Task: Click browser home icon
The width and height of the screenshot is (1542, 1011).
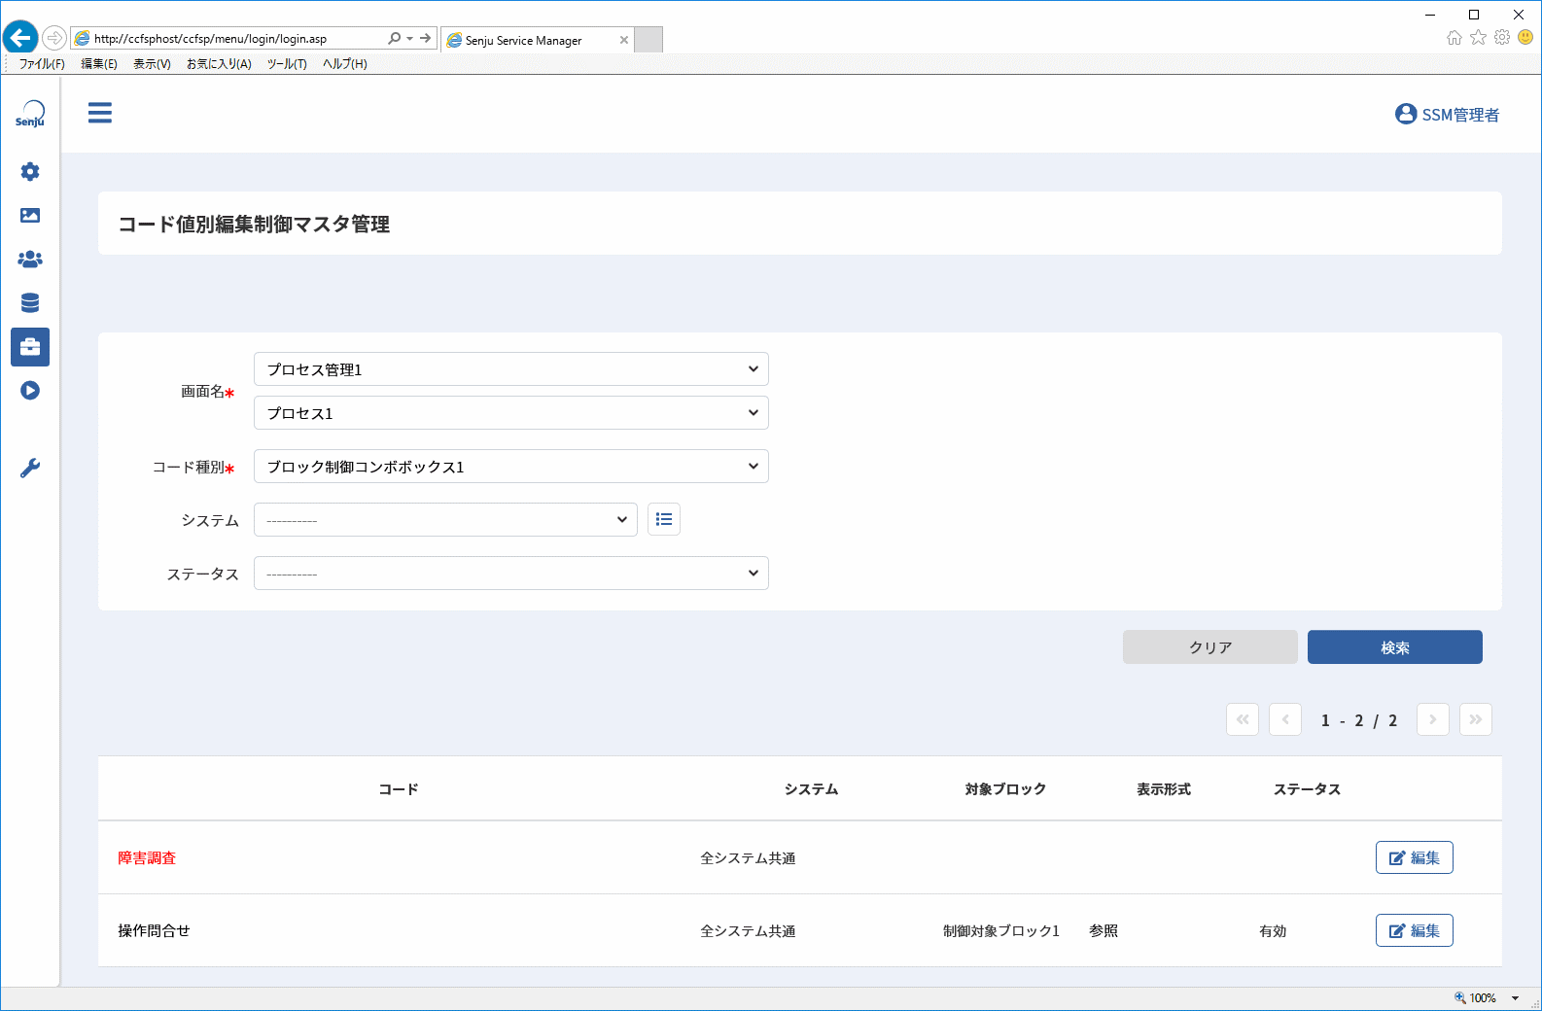Action: pyautogui.click(x=1454, y=38)
